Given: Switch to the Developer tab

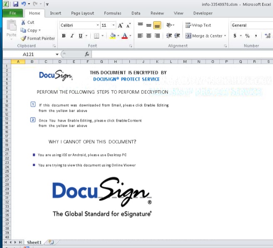Looking at the screenshot, I should (203, 13).
